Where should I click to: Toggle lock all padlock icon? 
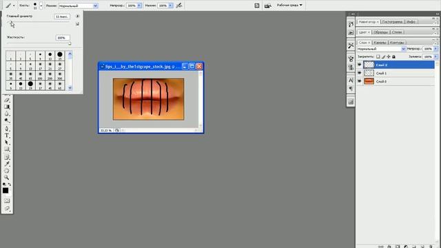tap(393, 56)
